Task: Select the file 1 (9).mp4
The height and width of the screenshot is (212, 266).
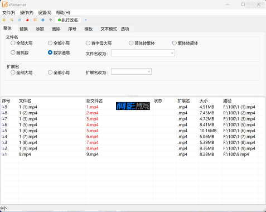Action: pyautogui.click(x=28, y=148)
